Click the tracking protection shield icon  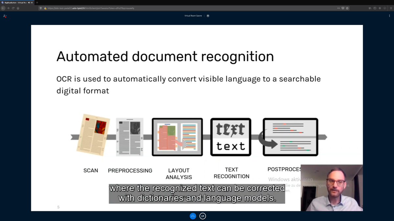[x=41, y=8]
